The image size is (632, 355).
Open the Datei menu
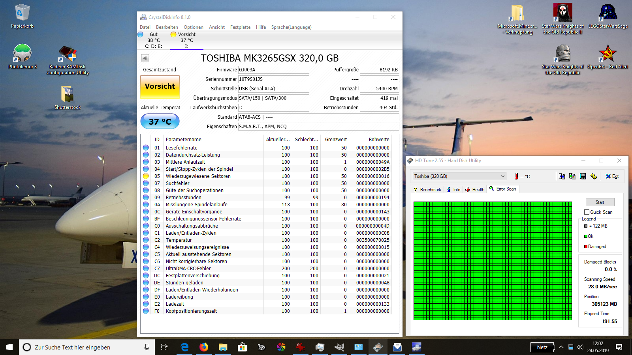145,27
